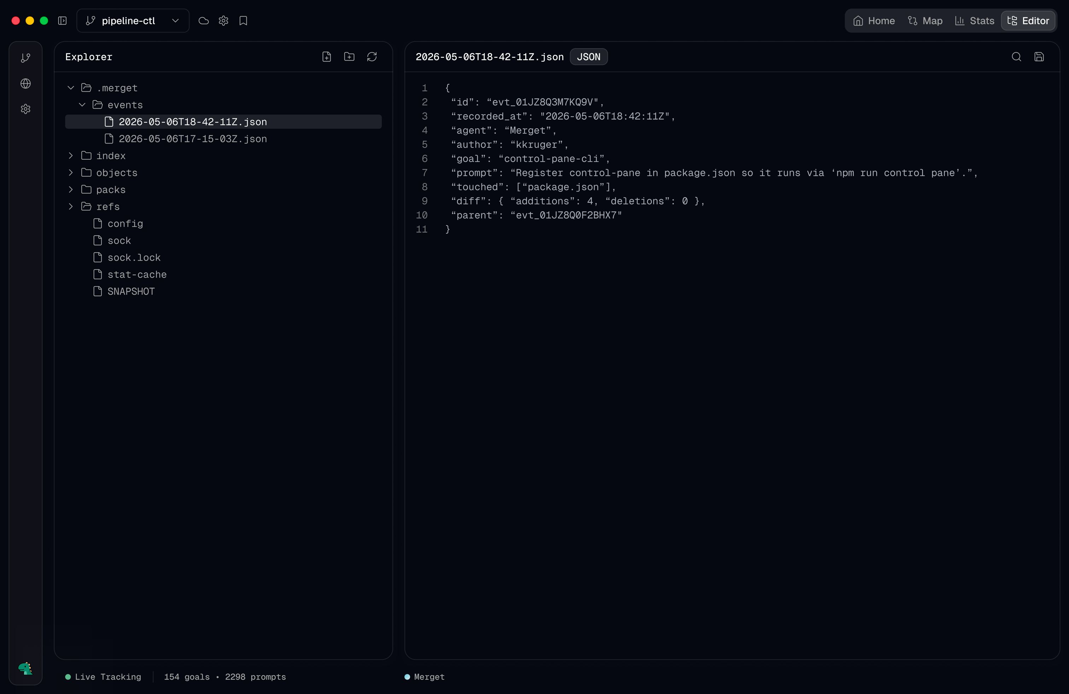Collapse the .merget folder
1069x694 pixels.
pyautogui.click(x=70, y=88)
